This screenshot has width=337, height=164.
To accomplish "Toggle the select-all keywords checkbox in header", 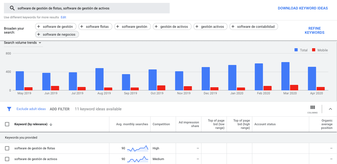I will 7,124.
